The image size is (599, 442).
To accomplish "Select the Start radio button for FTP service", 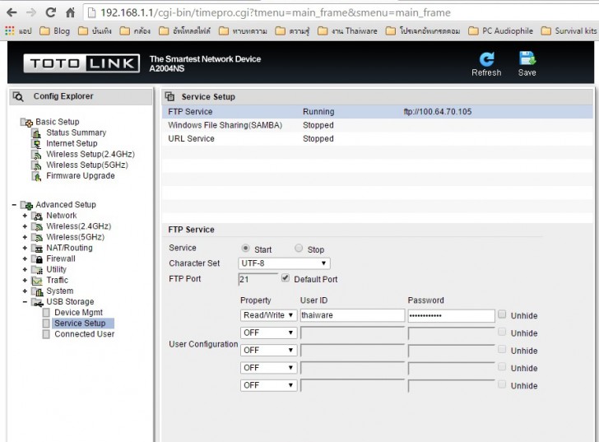I will coord(246,249).
